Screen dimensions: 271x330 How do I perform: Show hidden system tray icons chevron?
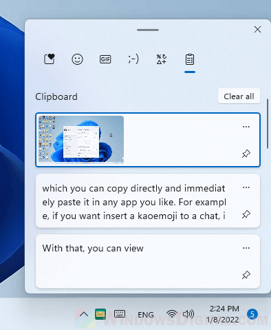[x=84, y=314]
